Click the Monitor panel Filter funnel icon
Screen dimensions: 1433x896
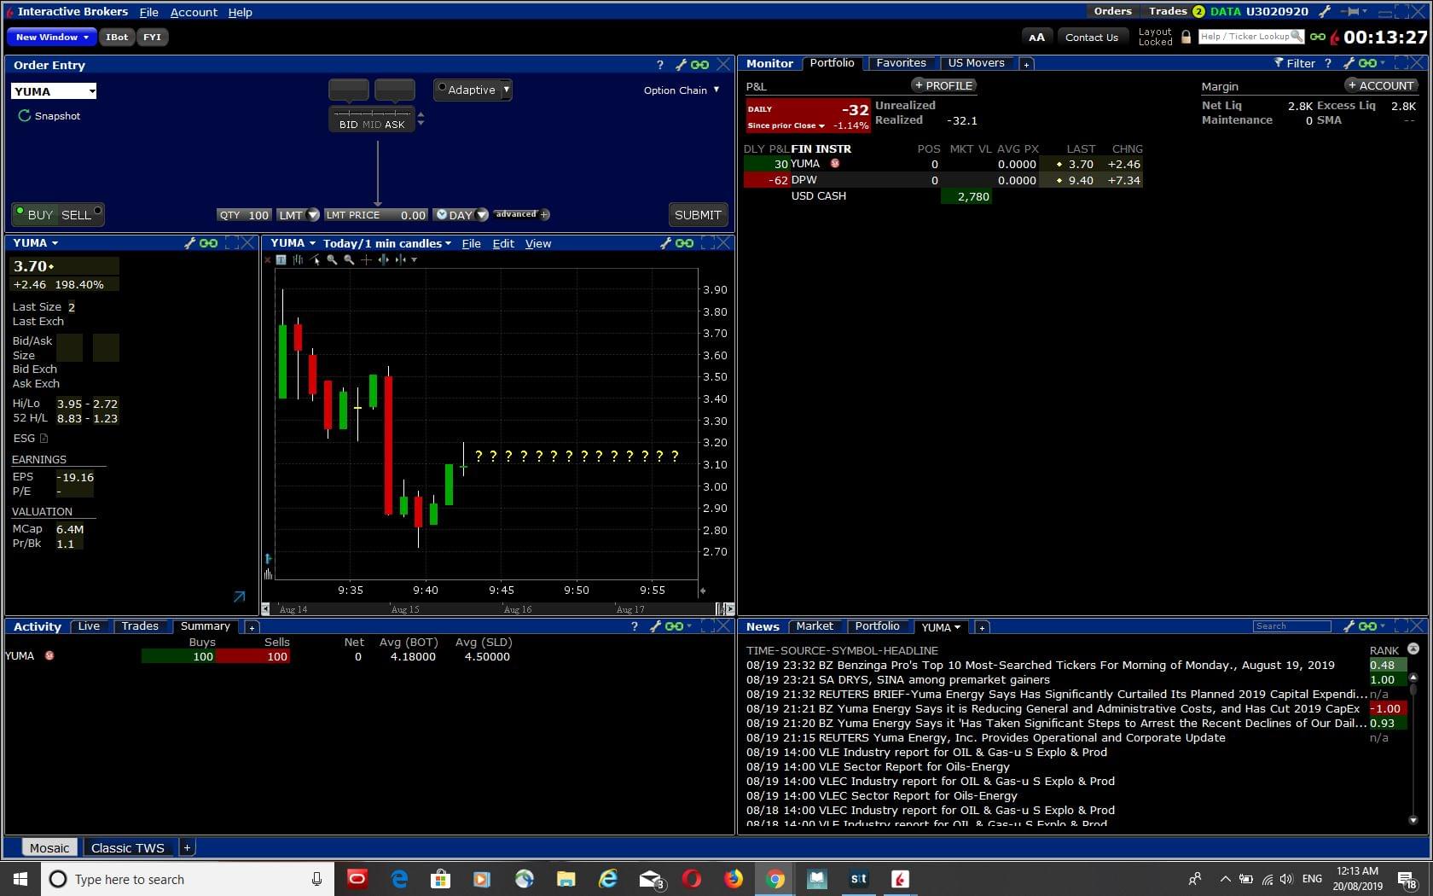click(1279, 63)
